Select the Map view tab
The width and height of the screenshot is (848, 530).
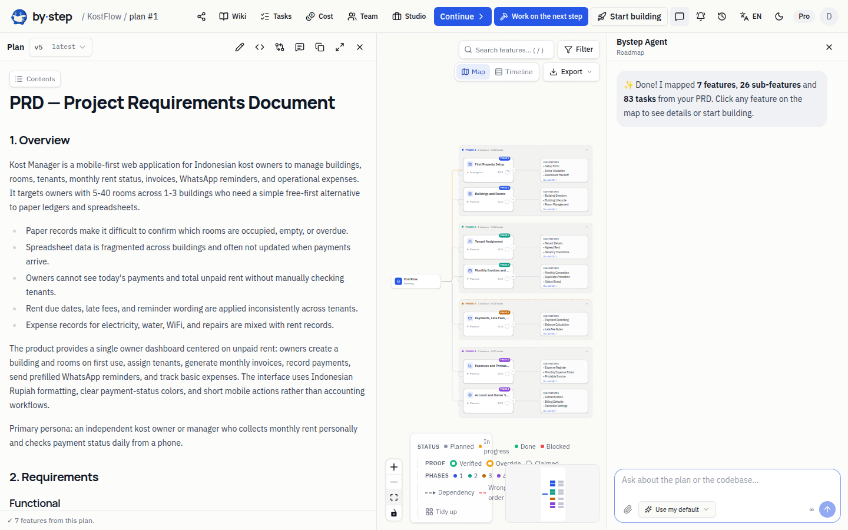tap(473, 72)
